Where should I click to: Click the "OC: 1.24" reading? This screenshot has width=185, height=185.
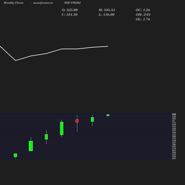click(x=143, y=10)
